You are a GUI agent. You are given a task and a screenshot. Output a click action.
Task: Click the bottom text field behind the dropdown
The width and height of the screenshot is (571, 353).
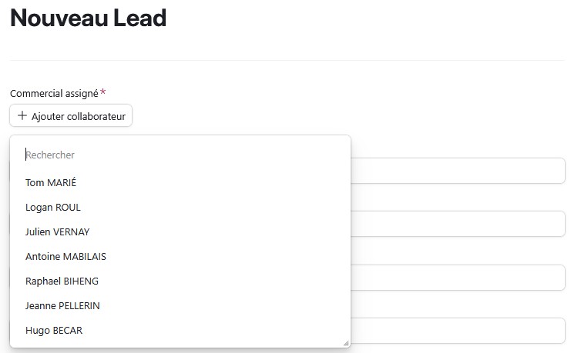(458, 331)
